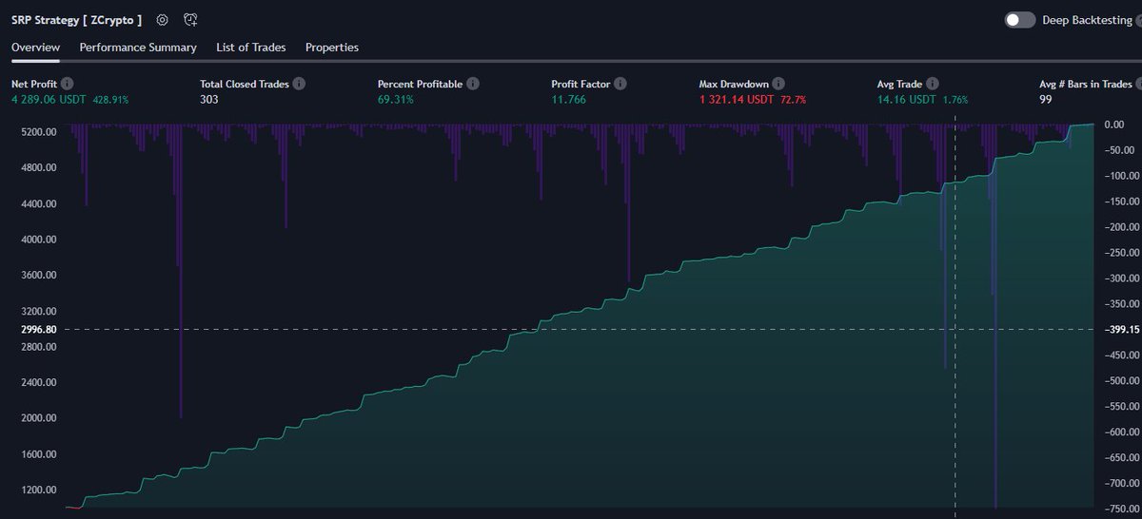
Task: Open the List of Trades tab
Action: tap(251, 48)
